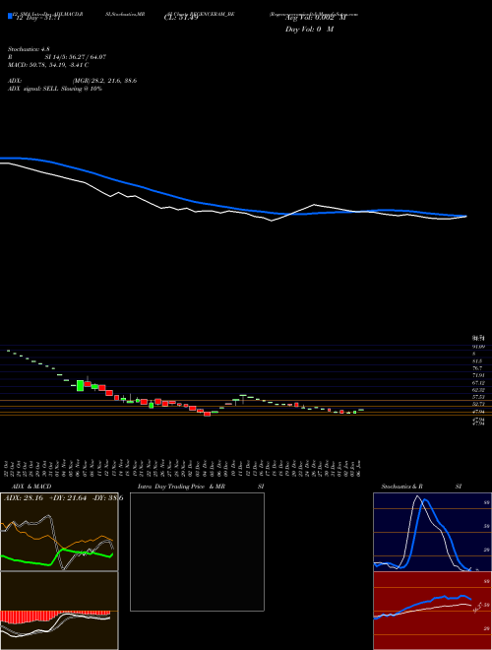Click the blue 12-day SMA legend square
Image resolution: width=492 pixels, height=650 pixels.
click(10, 16)
